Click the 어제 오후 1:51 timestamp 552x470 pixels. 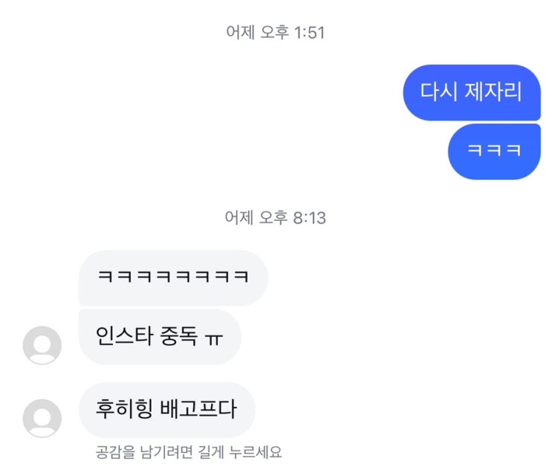pos(275,33)
